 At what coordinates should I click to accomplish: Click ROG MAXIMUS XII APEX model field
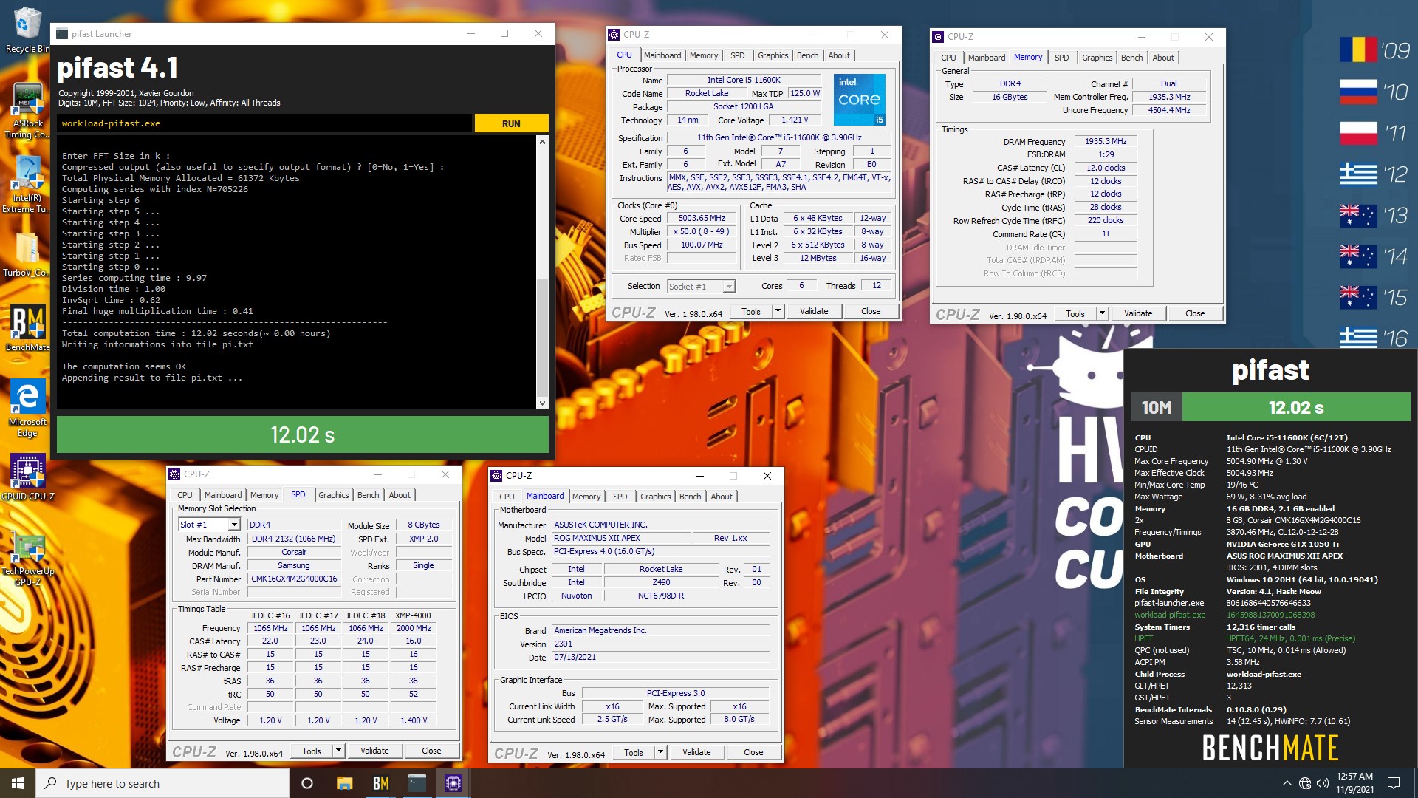(x=620, y=538)
